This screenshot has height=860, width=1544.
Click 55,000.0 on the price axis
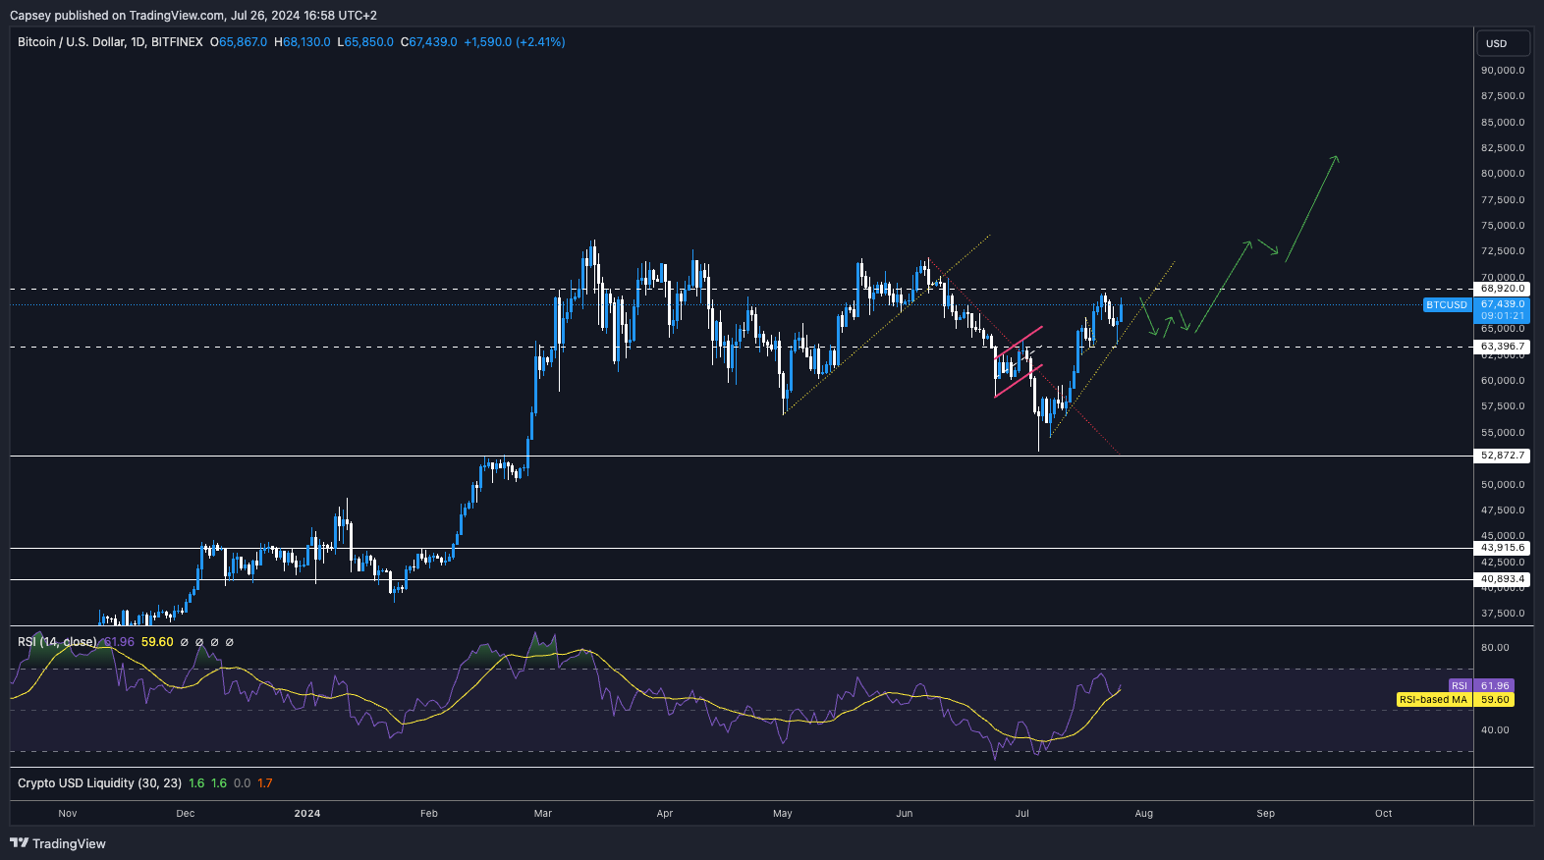click(x=1503, y=433)
